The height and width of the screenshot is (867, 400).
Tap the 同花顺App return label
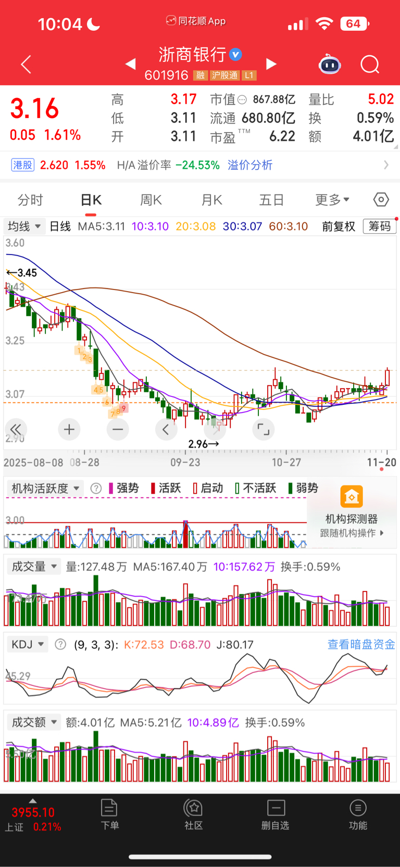pyautogui.click(x=196, y=21)
